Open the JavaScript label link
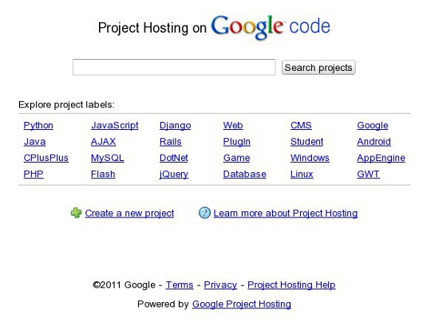Screen dimensions: 431x322 pyautogui.click(x=115, y=125)
